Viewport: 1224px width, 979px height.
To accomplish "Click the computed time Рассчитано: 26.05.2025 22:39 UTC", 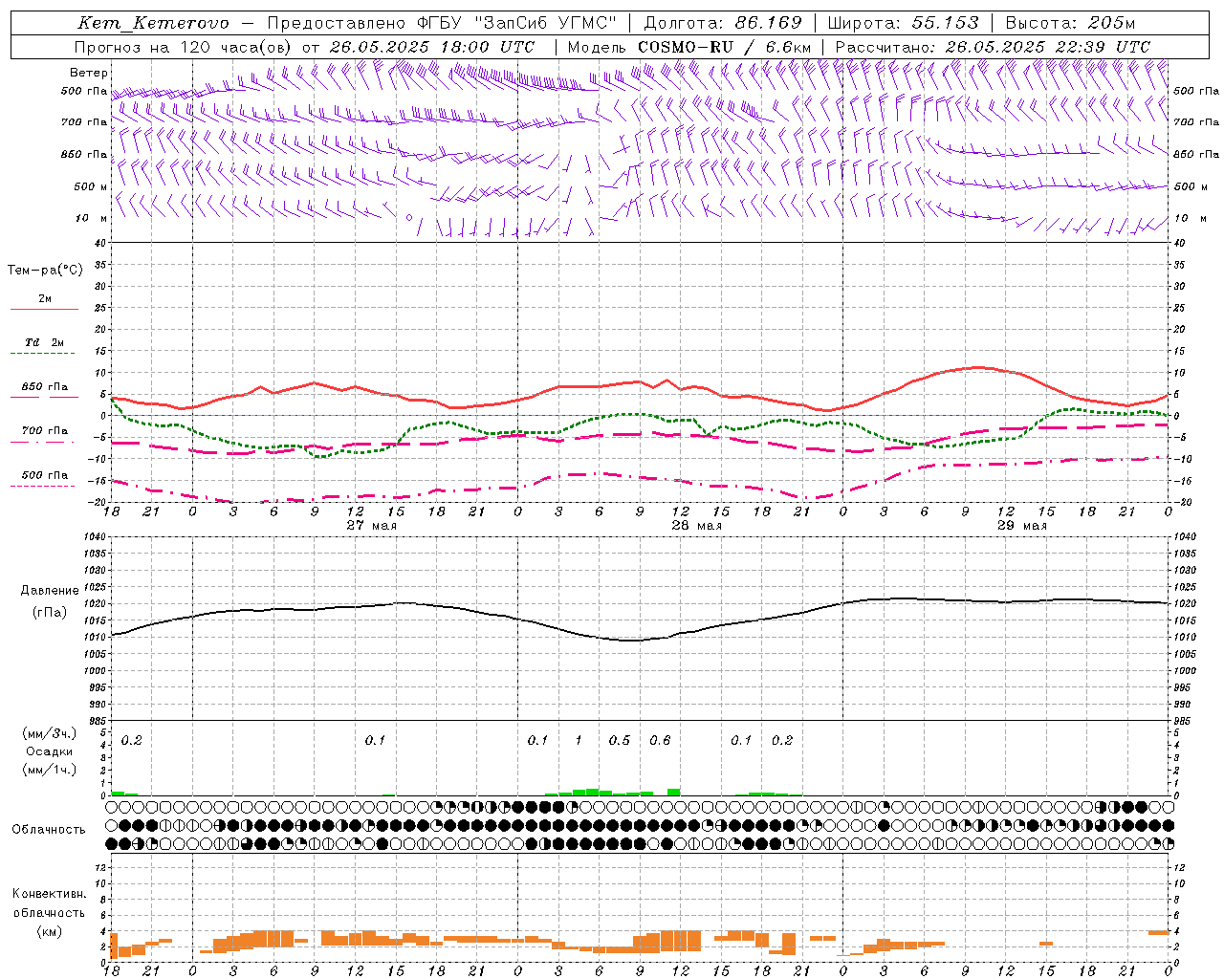I will (993, 47).
